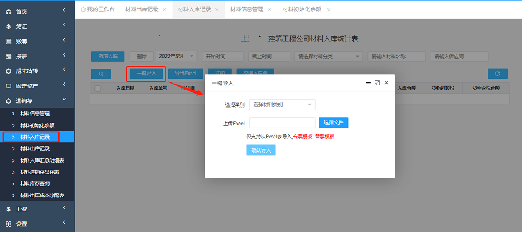Click the 货物含税金额 column header
This screenshot has height=232, width=522.
(486, 88)
